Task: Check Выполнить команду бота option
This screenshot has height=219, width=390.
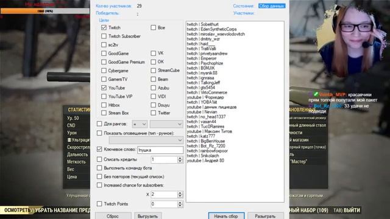Action: click(99, 168)
